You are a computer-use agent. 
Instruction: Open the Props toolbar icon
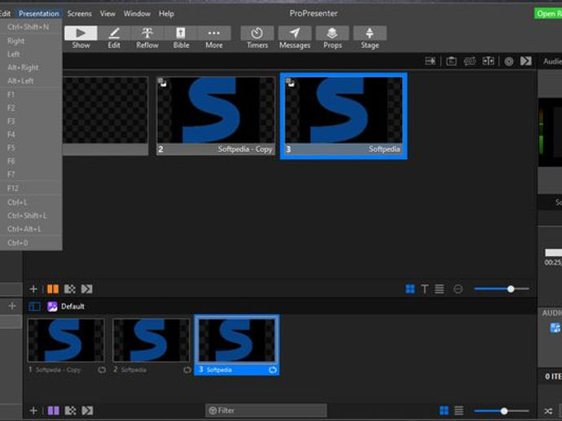click(x=332, y=37)
